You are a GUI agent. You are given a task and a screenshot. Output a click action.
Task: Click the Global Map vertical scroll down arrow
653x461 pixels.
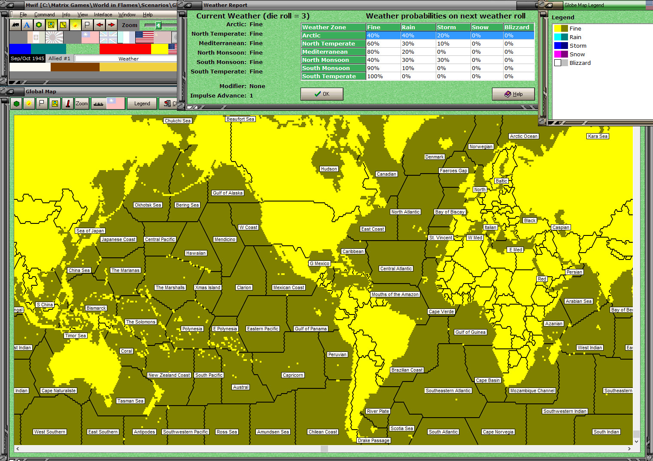click(636, 441)
